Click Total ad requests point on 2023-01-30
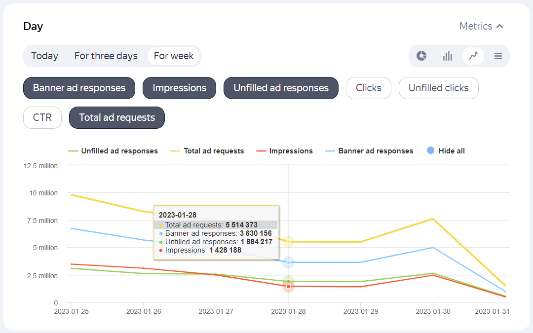The image size is (533, 333). [x=433, y=219]
